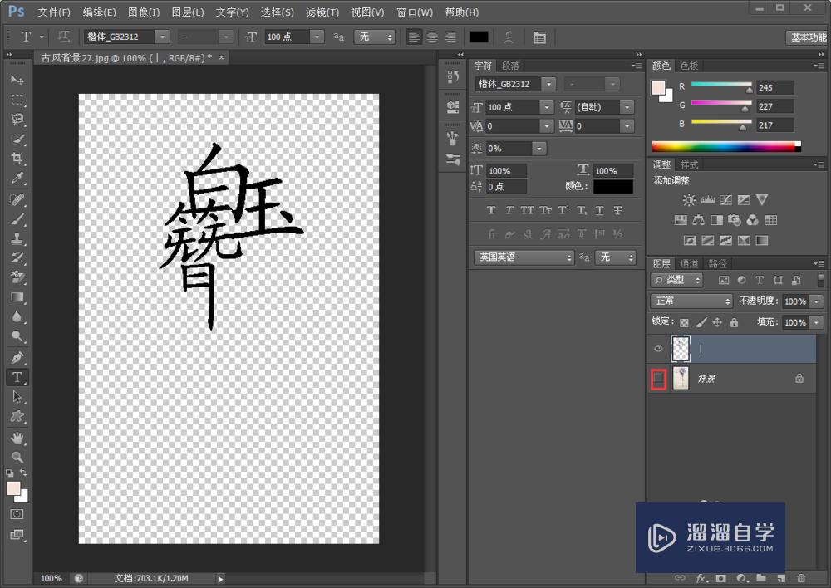Select the Zoom tool

[x=17, y=457]
